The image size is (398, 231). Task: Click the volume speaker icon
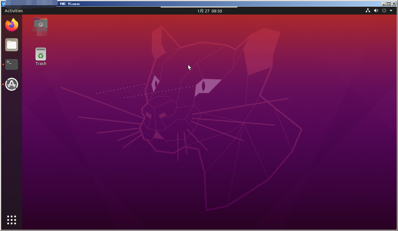[x=376, y=10]
